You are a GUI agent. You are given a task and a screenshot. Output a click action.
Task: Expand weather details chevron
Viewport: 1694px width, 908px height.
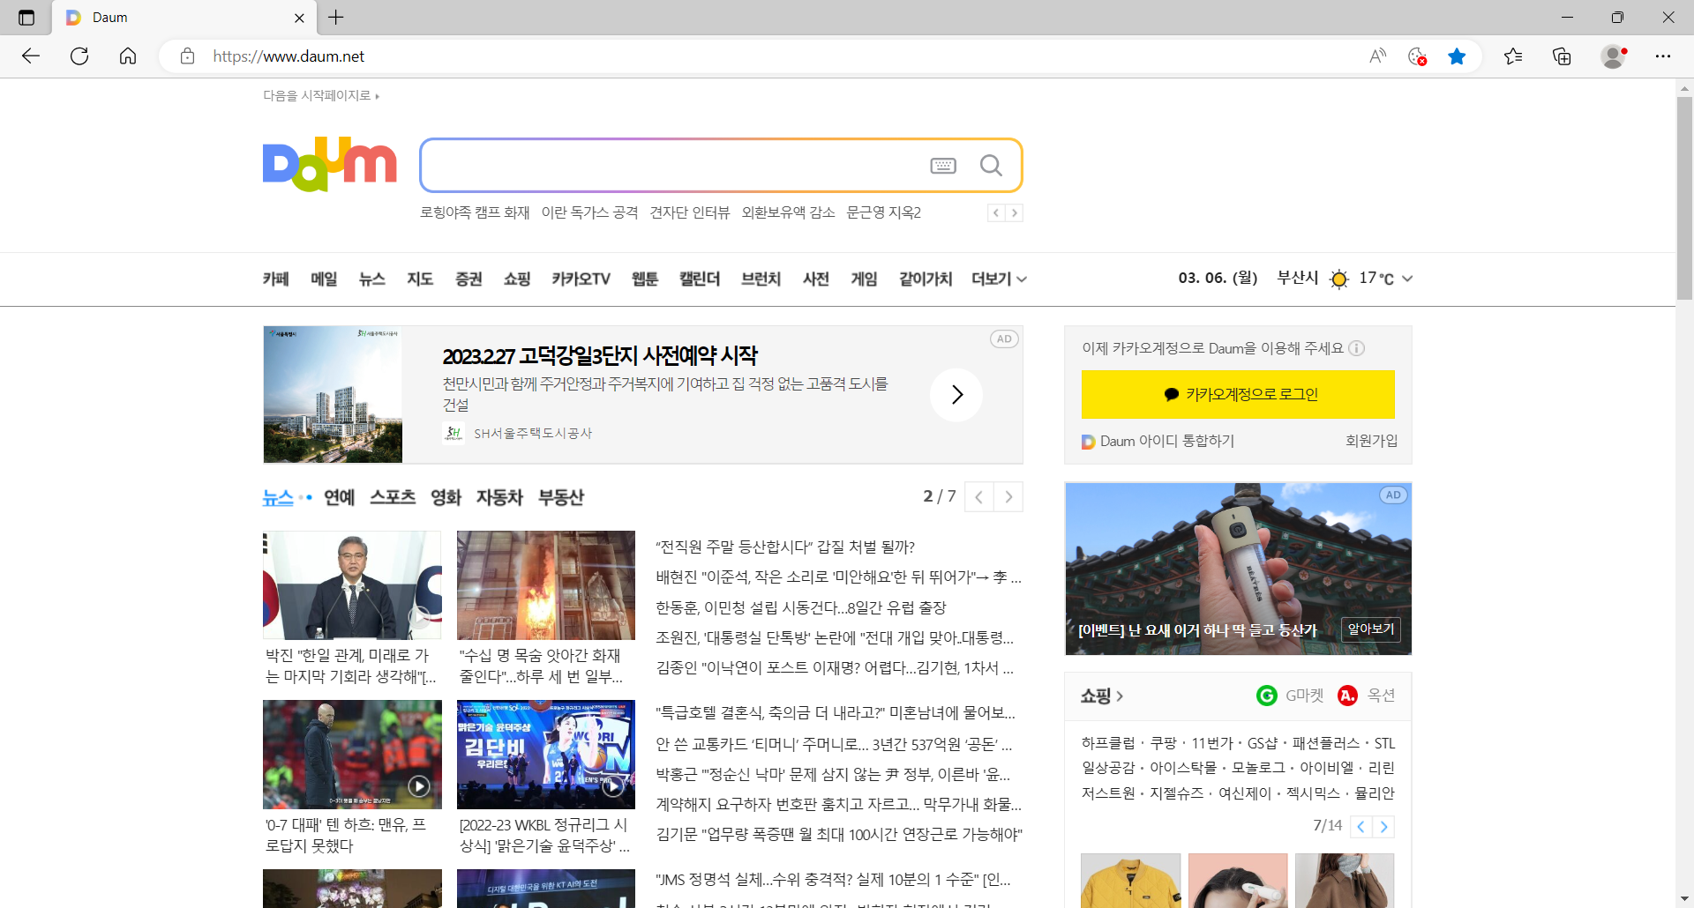[x=1407, y=279]
